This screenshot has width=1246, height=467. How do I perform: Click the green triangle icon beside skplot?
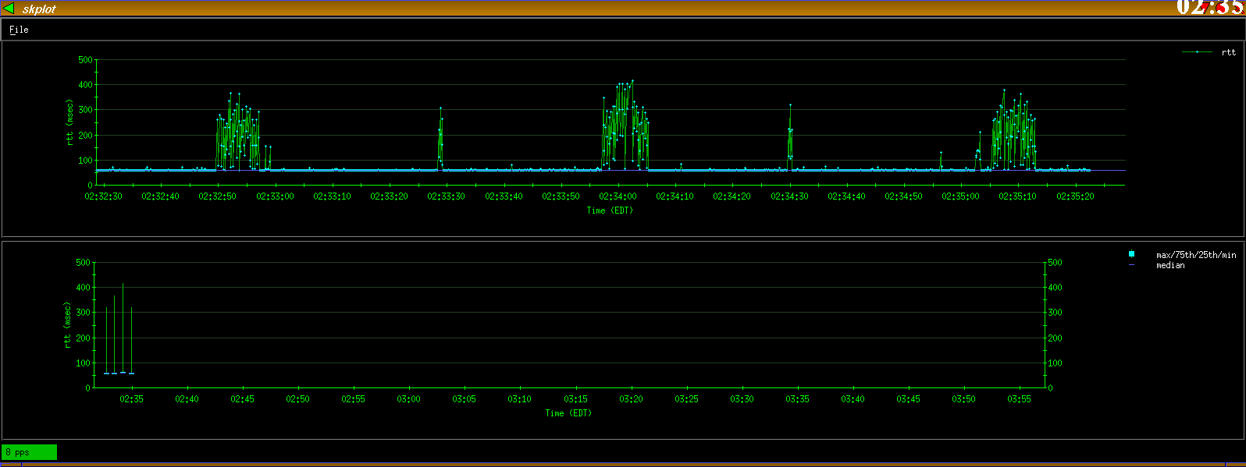click(9, 9)
